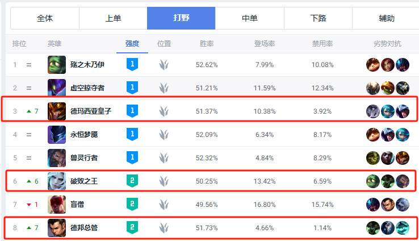This screenshot has height=241, width=419.
Task: Click the 德邦总管 champion portrait icon
Action: [56, 228]
